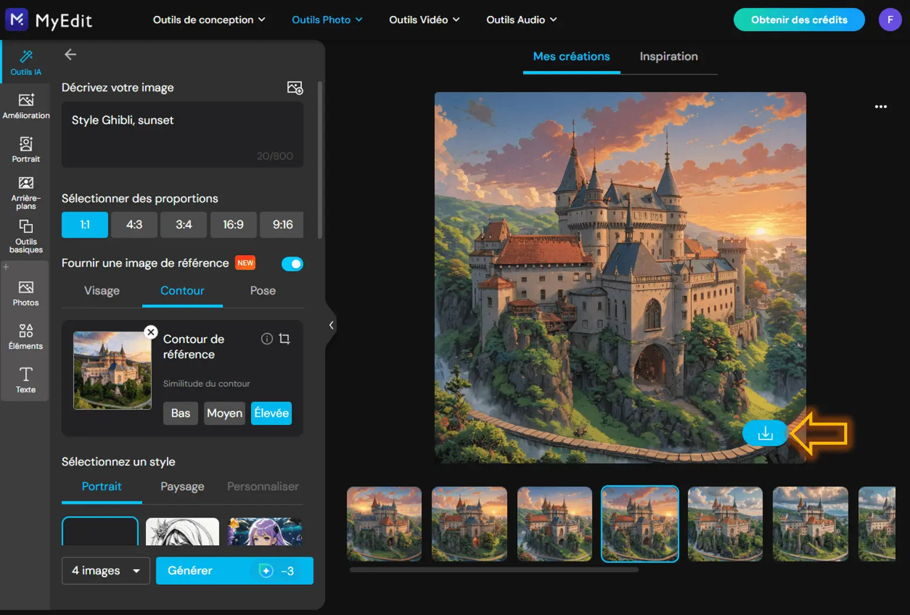Toggle Fournir une image de référence switch
This screenshot has height=615, width=910.
click(x=292, y=263)
